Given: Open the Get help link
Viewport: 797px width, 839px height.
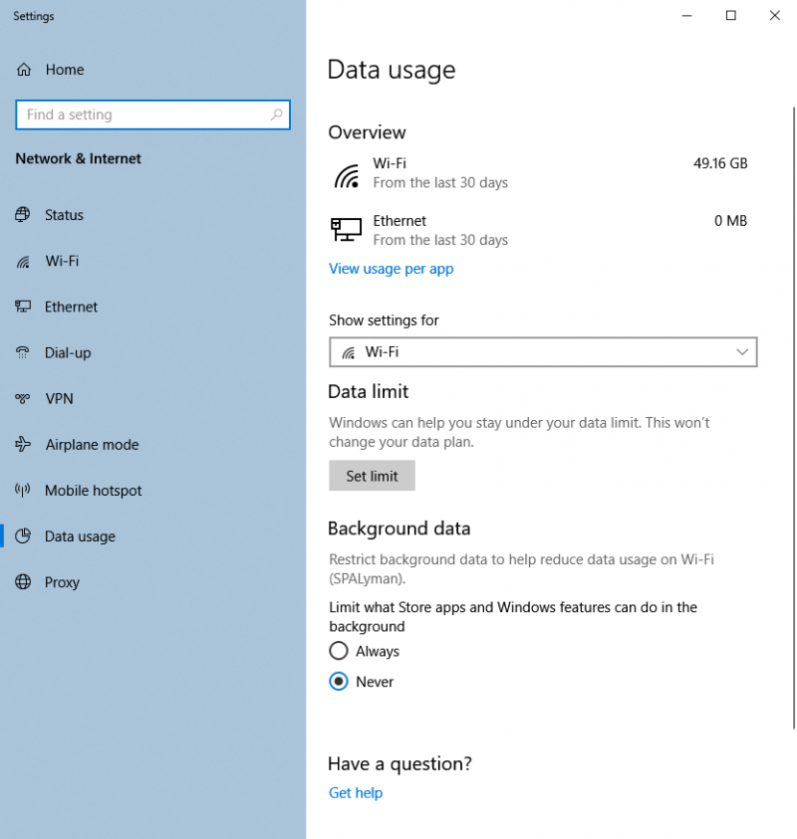Looking at the screenshot, I should (x=356, y=792).
